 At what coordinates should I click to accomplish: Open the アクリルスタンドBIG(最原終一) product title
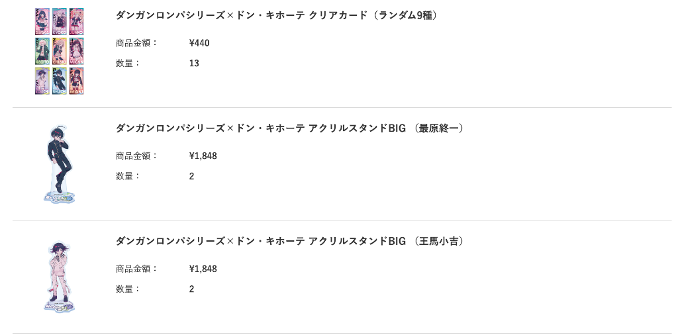pos(290,128)
